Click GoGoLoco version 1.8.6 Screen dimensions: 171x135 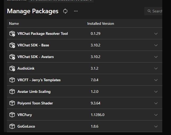click(x=94, y=126)
